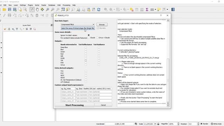Click the Map Tips speech bubble icon

point(159,9)
